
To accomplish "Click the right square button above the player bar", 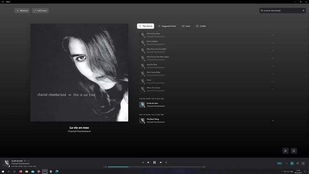I will click(x=294, y=151).
